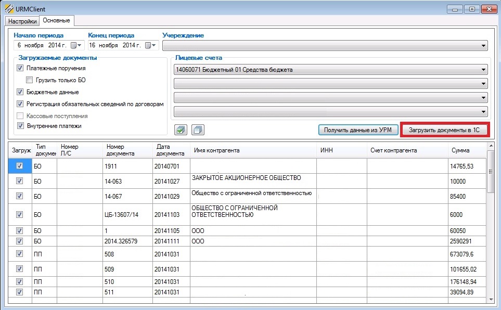The image size is (501, 310).
Task: Uncheck the row checkbox for document 1911
Action: [x=19, y=166]
